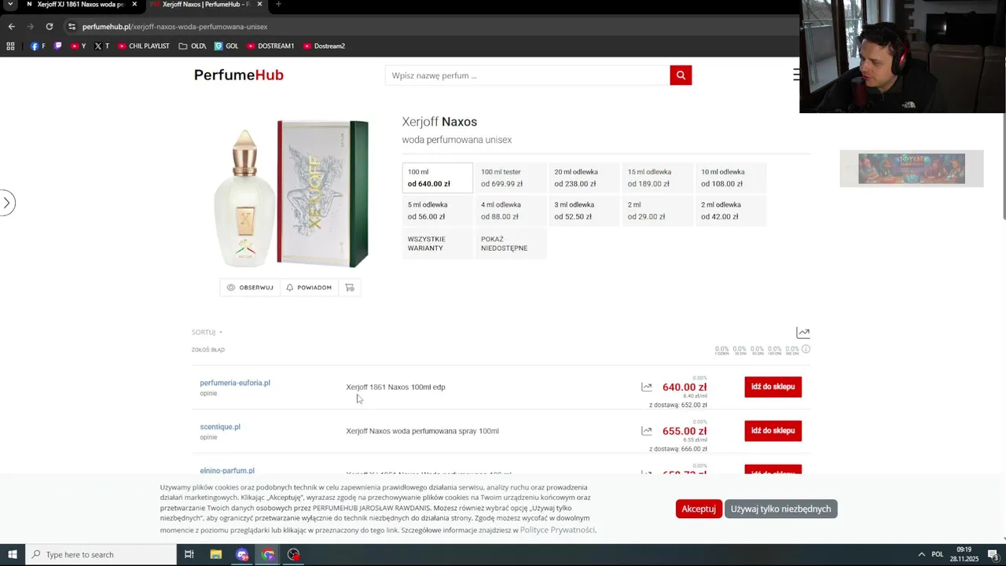Click idź do sklepu for 640.00 zł offer
Screen dimensions: 1006x566
tap(773, 387)
